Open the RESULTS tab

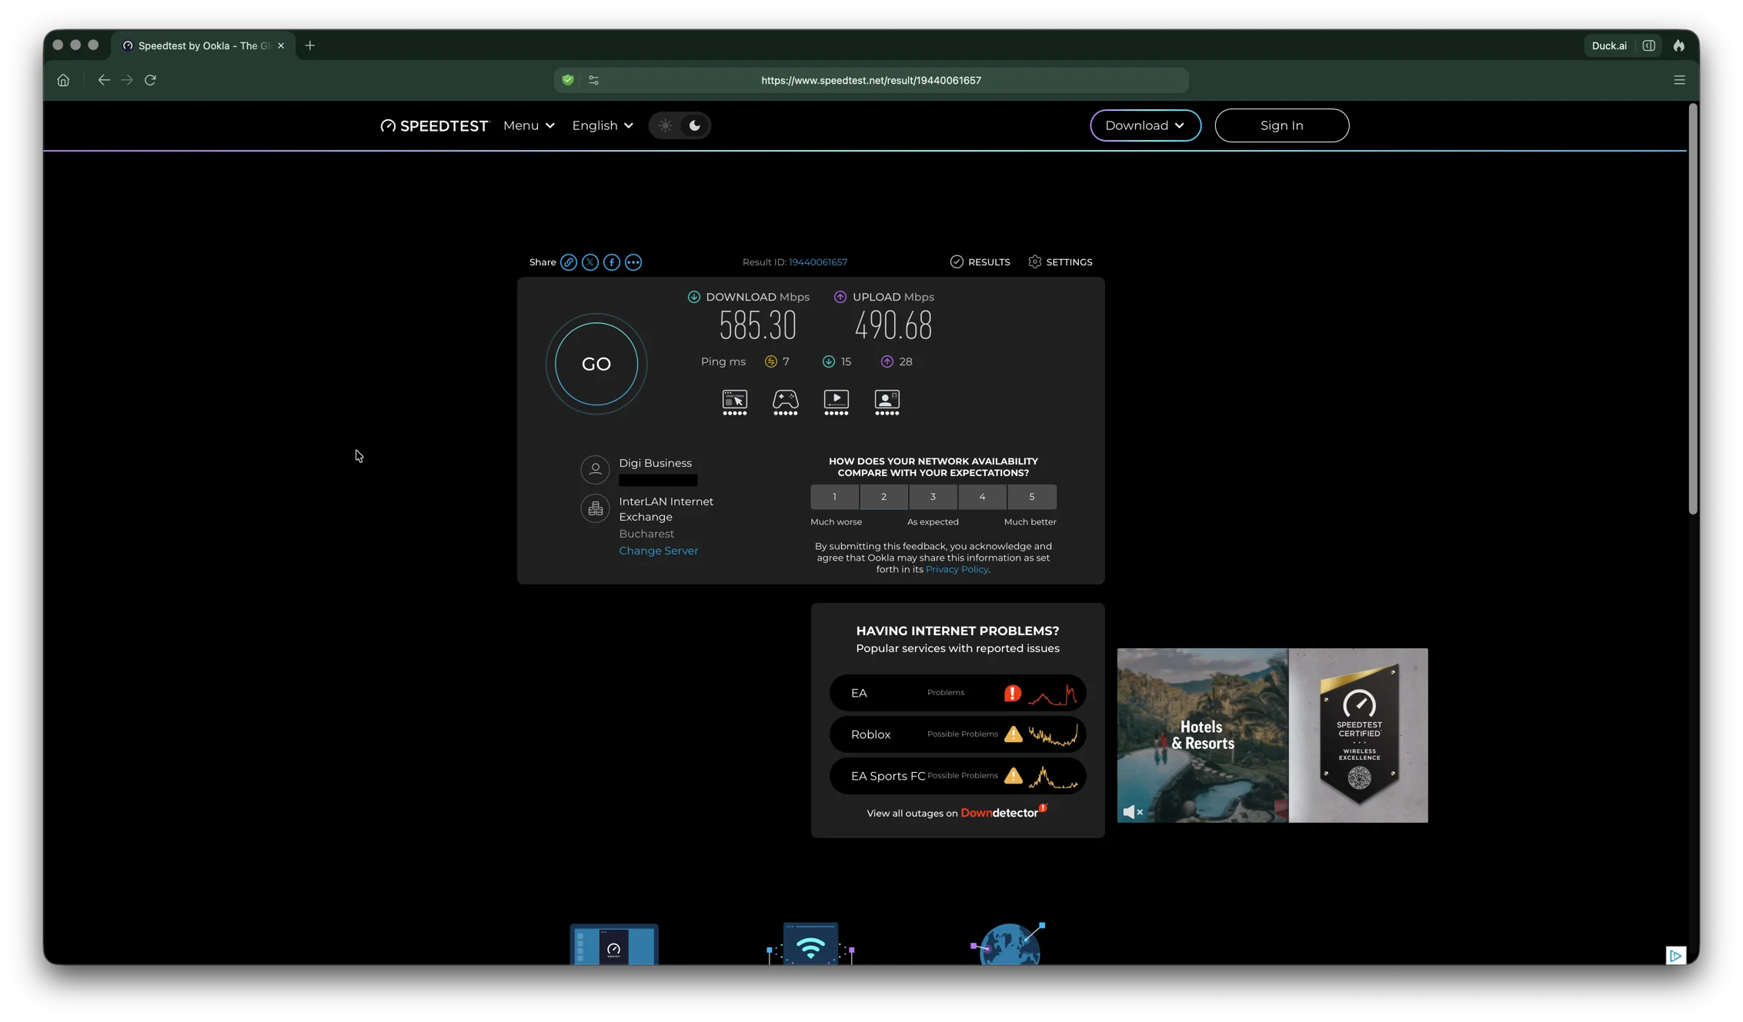(980, 262)
